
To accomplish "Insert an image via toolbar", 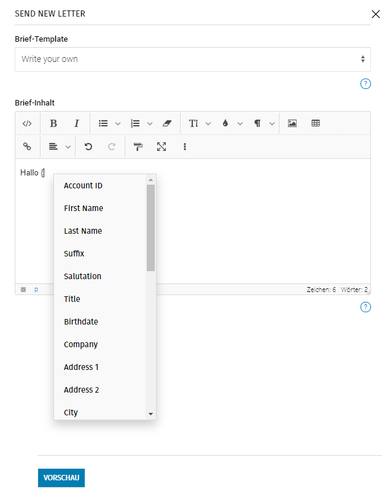I will coord(292,123).
